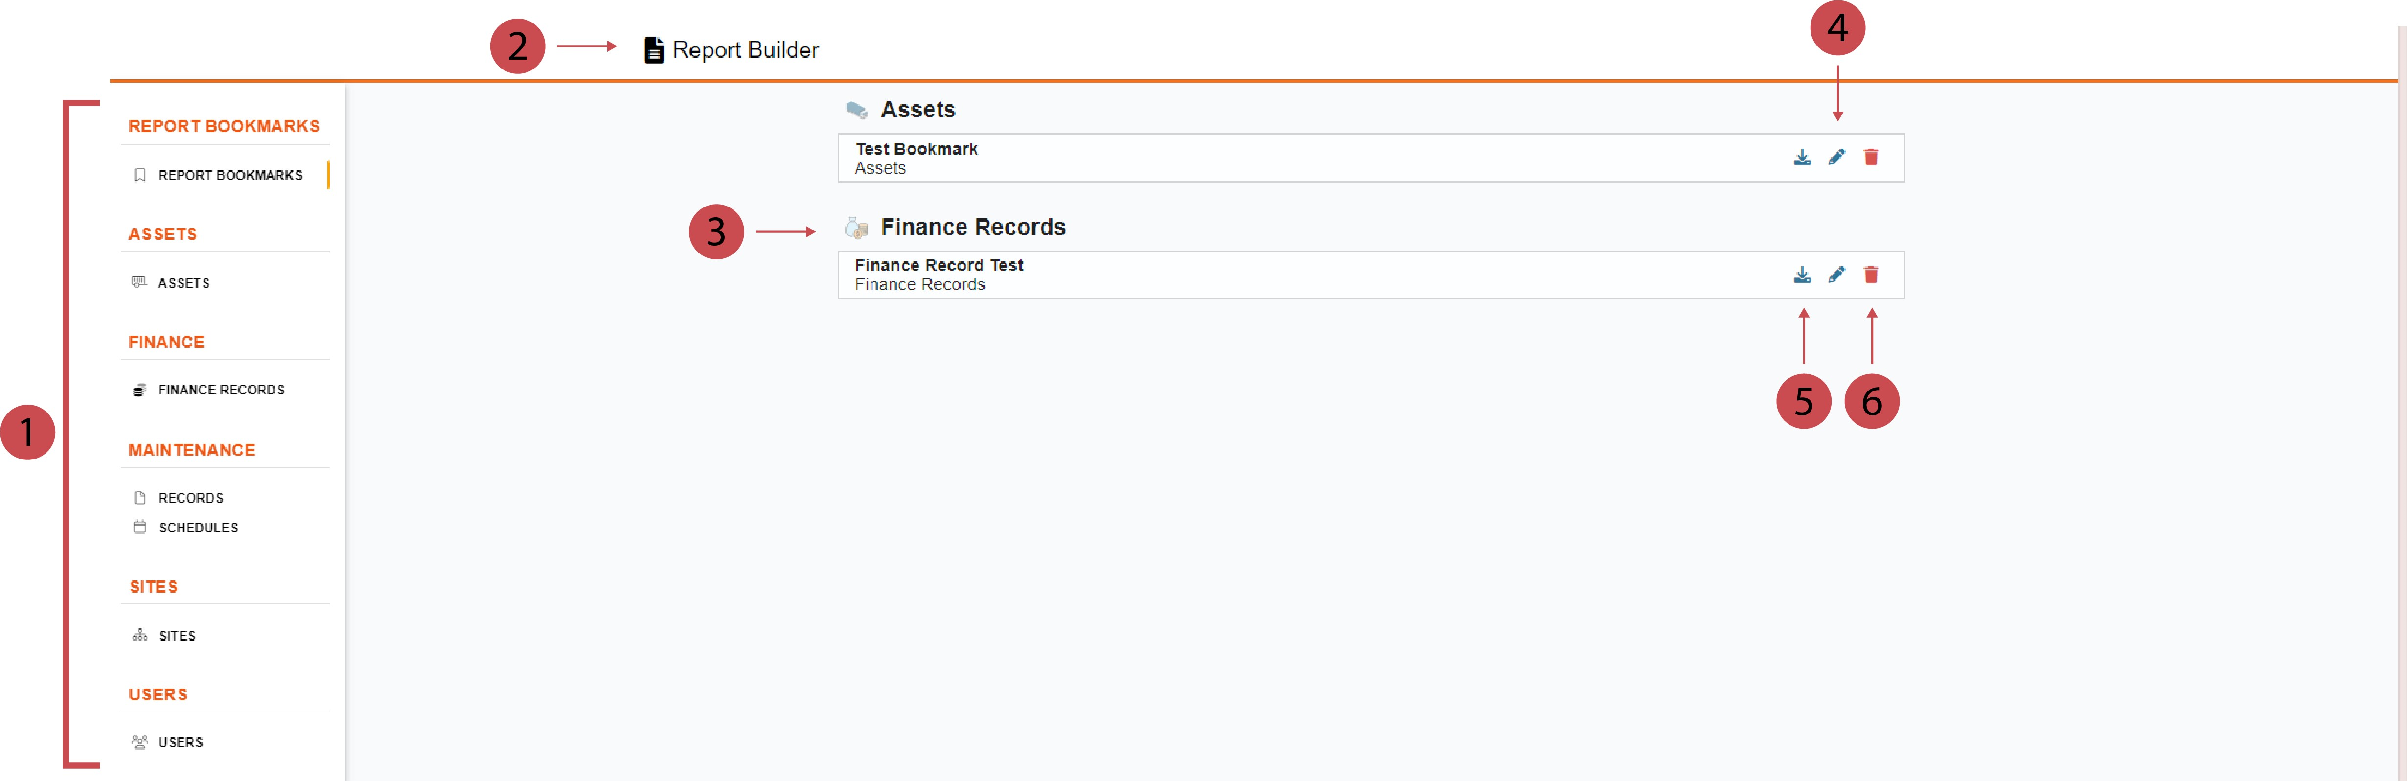Image resolution: width=2407 pixels, height=781 pixels.
Task: Open Report Bookmarks in the sidebar
Action: (x=230, y=176)
